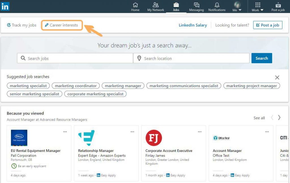Image resolution: width=290 pixels, height=183 pixels.
Task: Open Career interests link
Action: tap(61, 25)
